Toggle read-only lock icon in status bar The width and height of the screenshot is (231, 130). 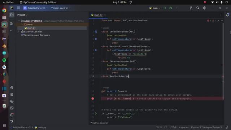pyautogui.click(x=227, y=127)
